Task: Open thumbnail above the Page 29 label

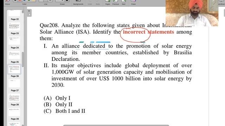Action: (x=14, y=112)
